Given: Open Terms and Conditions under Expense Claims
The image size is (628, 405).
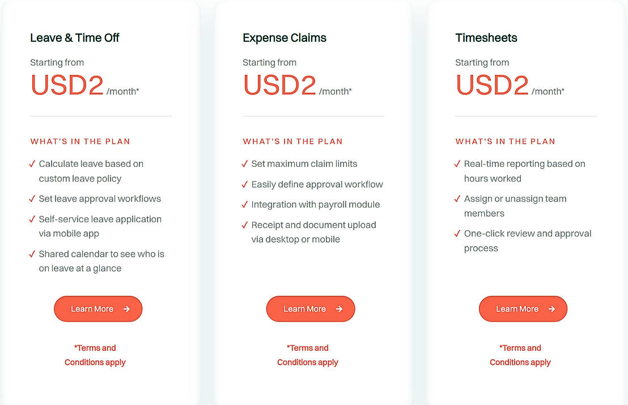Looking at the screenshot, I should pos(308,355).
